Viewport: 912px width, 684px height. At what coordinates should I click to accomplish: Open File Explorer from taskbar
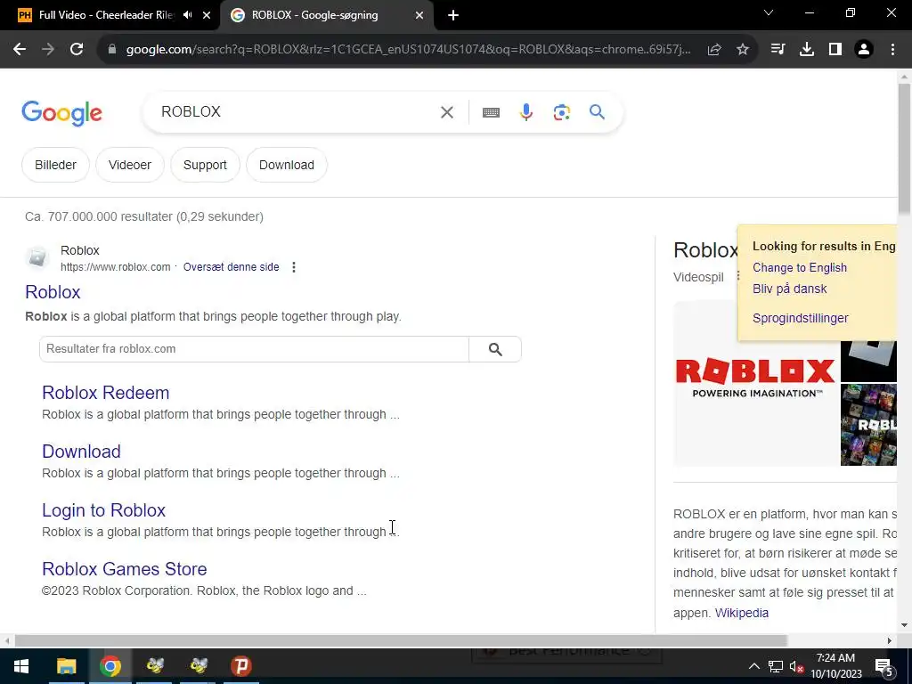[x=66, y=666]
